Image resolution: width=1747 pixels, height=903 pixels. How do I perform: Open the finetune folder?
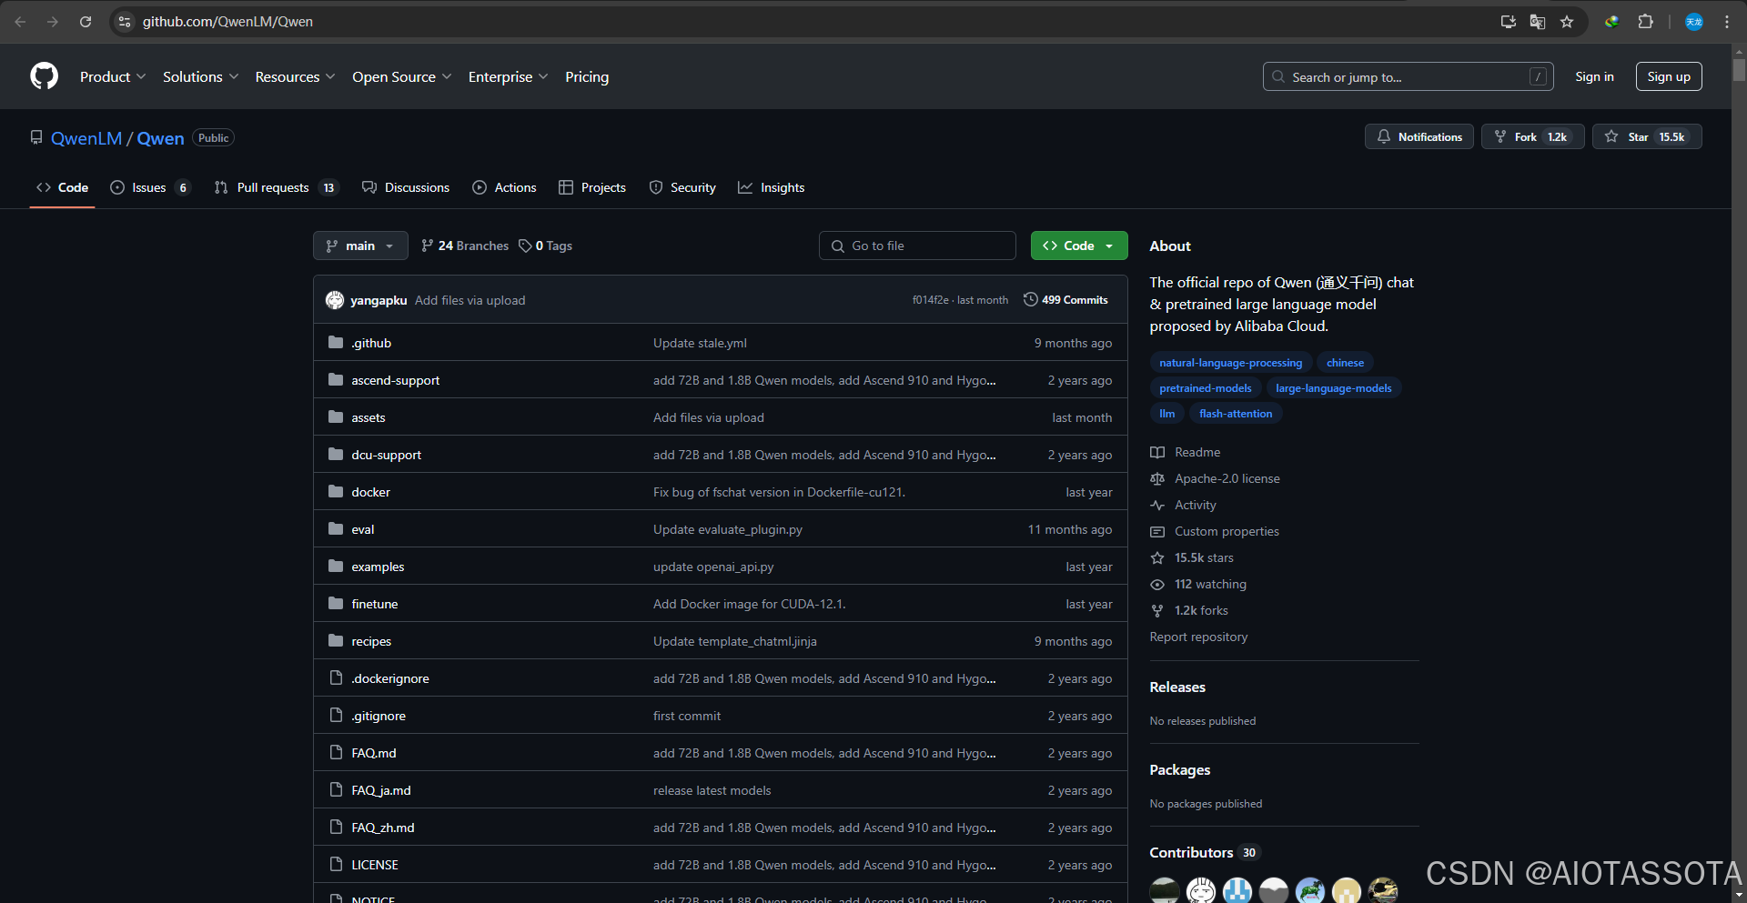tap(374, 604)
